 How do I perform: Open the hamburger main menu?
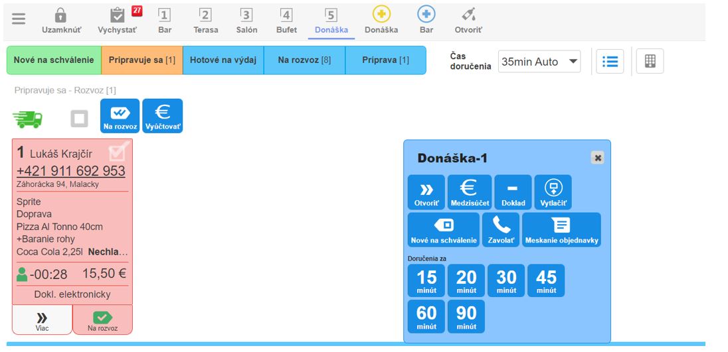19,19
